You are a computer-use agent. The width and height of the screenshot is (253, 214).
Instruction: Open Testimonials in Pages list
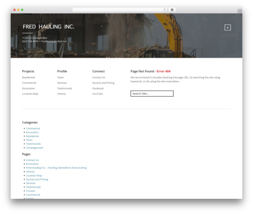click(33, 187)
